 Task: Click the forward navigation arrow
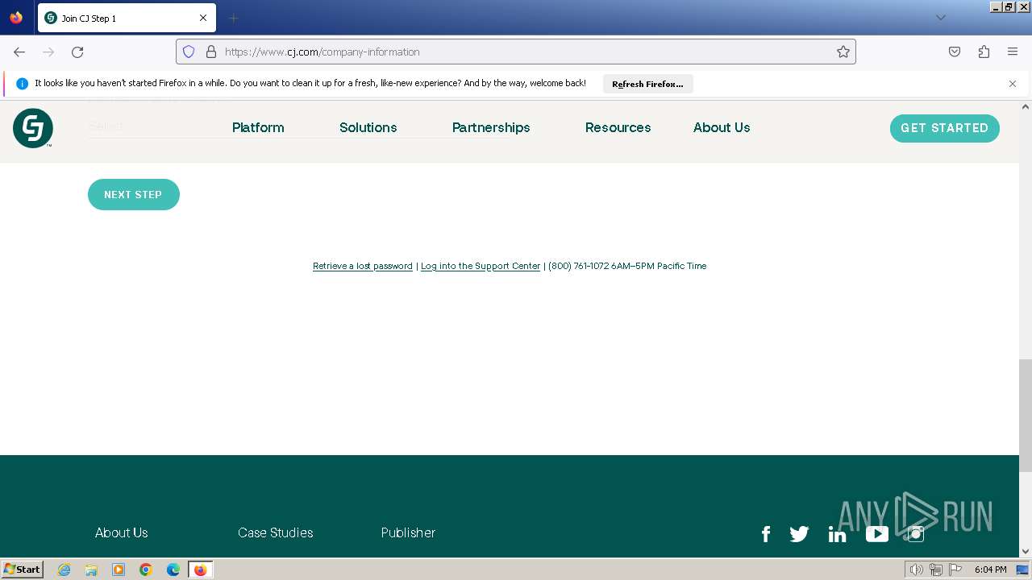tap(48, 52)
